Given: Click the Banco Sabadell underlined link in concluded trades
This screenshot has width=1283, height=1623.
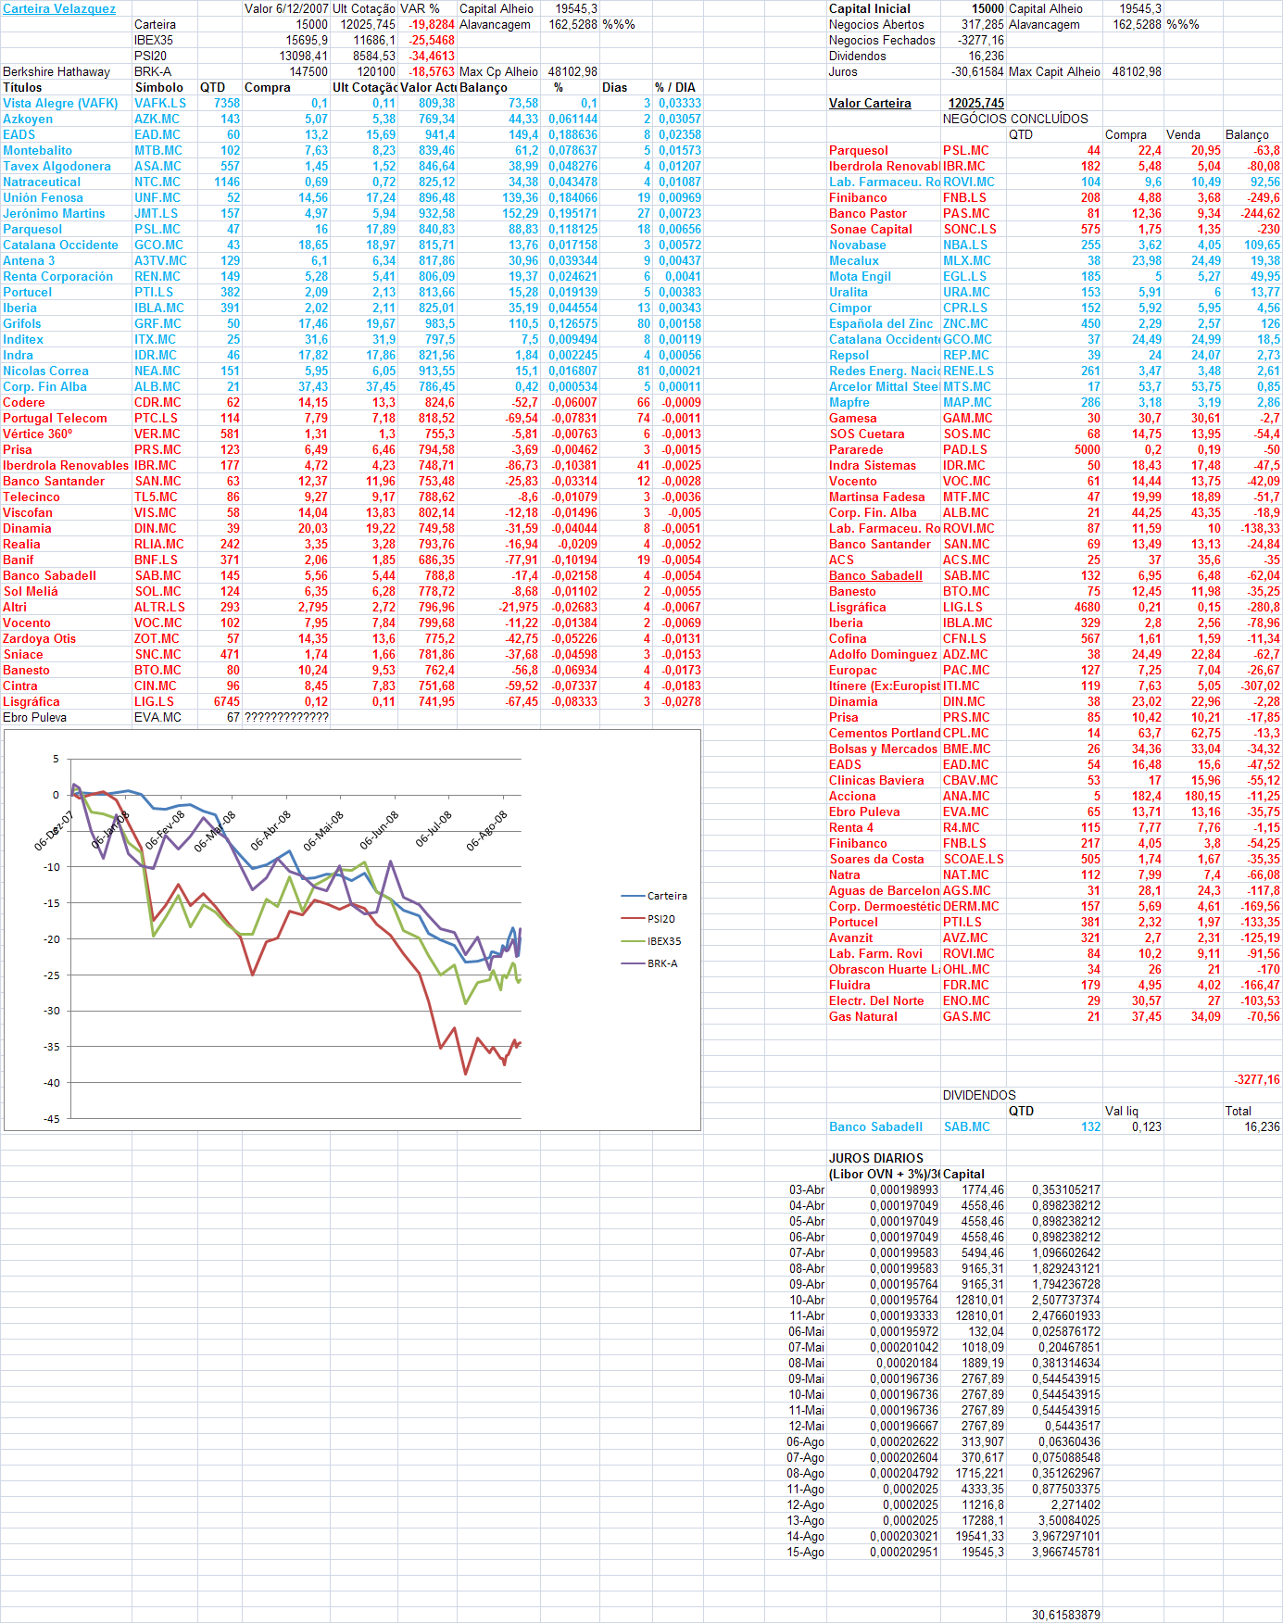Looking at the screenshot, I should coord(875,576).
